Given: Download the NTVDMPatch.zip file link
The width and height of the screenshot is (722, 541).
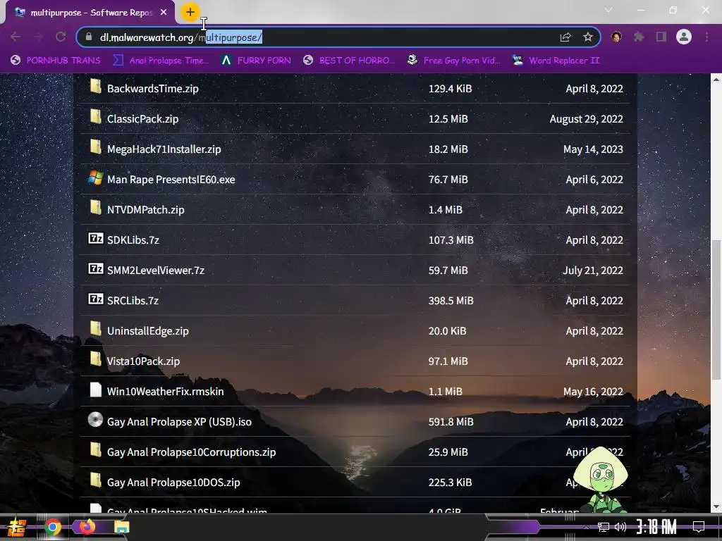Looking at the screenshot, I should 145,210.
